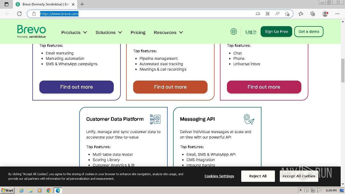This screenshot has width=345, height=194.
Task: Click Accept All Cookies
Action: (x=299, y=176)
